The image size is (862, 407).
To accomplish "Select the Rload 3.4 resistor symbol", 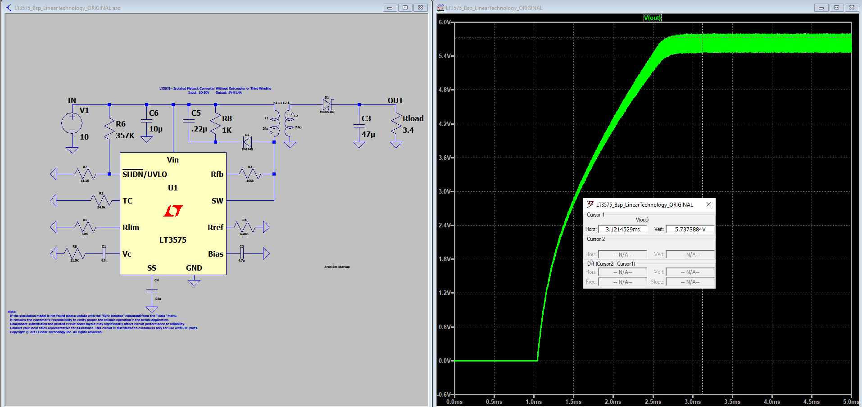I will point(396,123).
